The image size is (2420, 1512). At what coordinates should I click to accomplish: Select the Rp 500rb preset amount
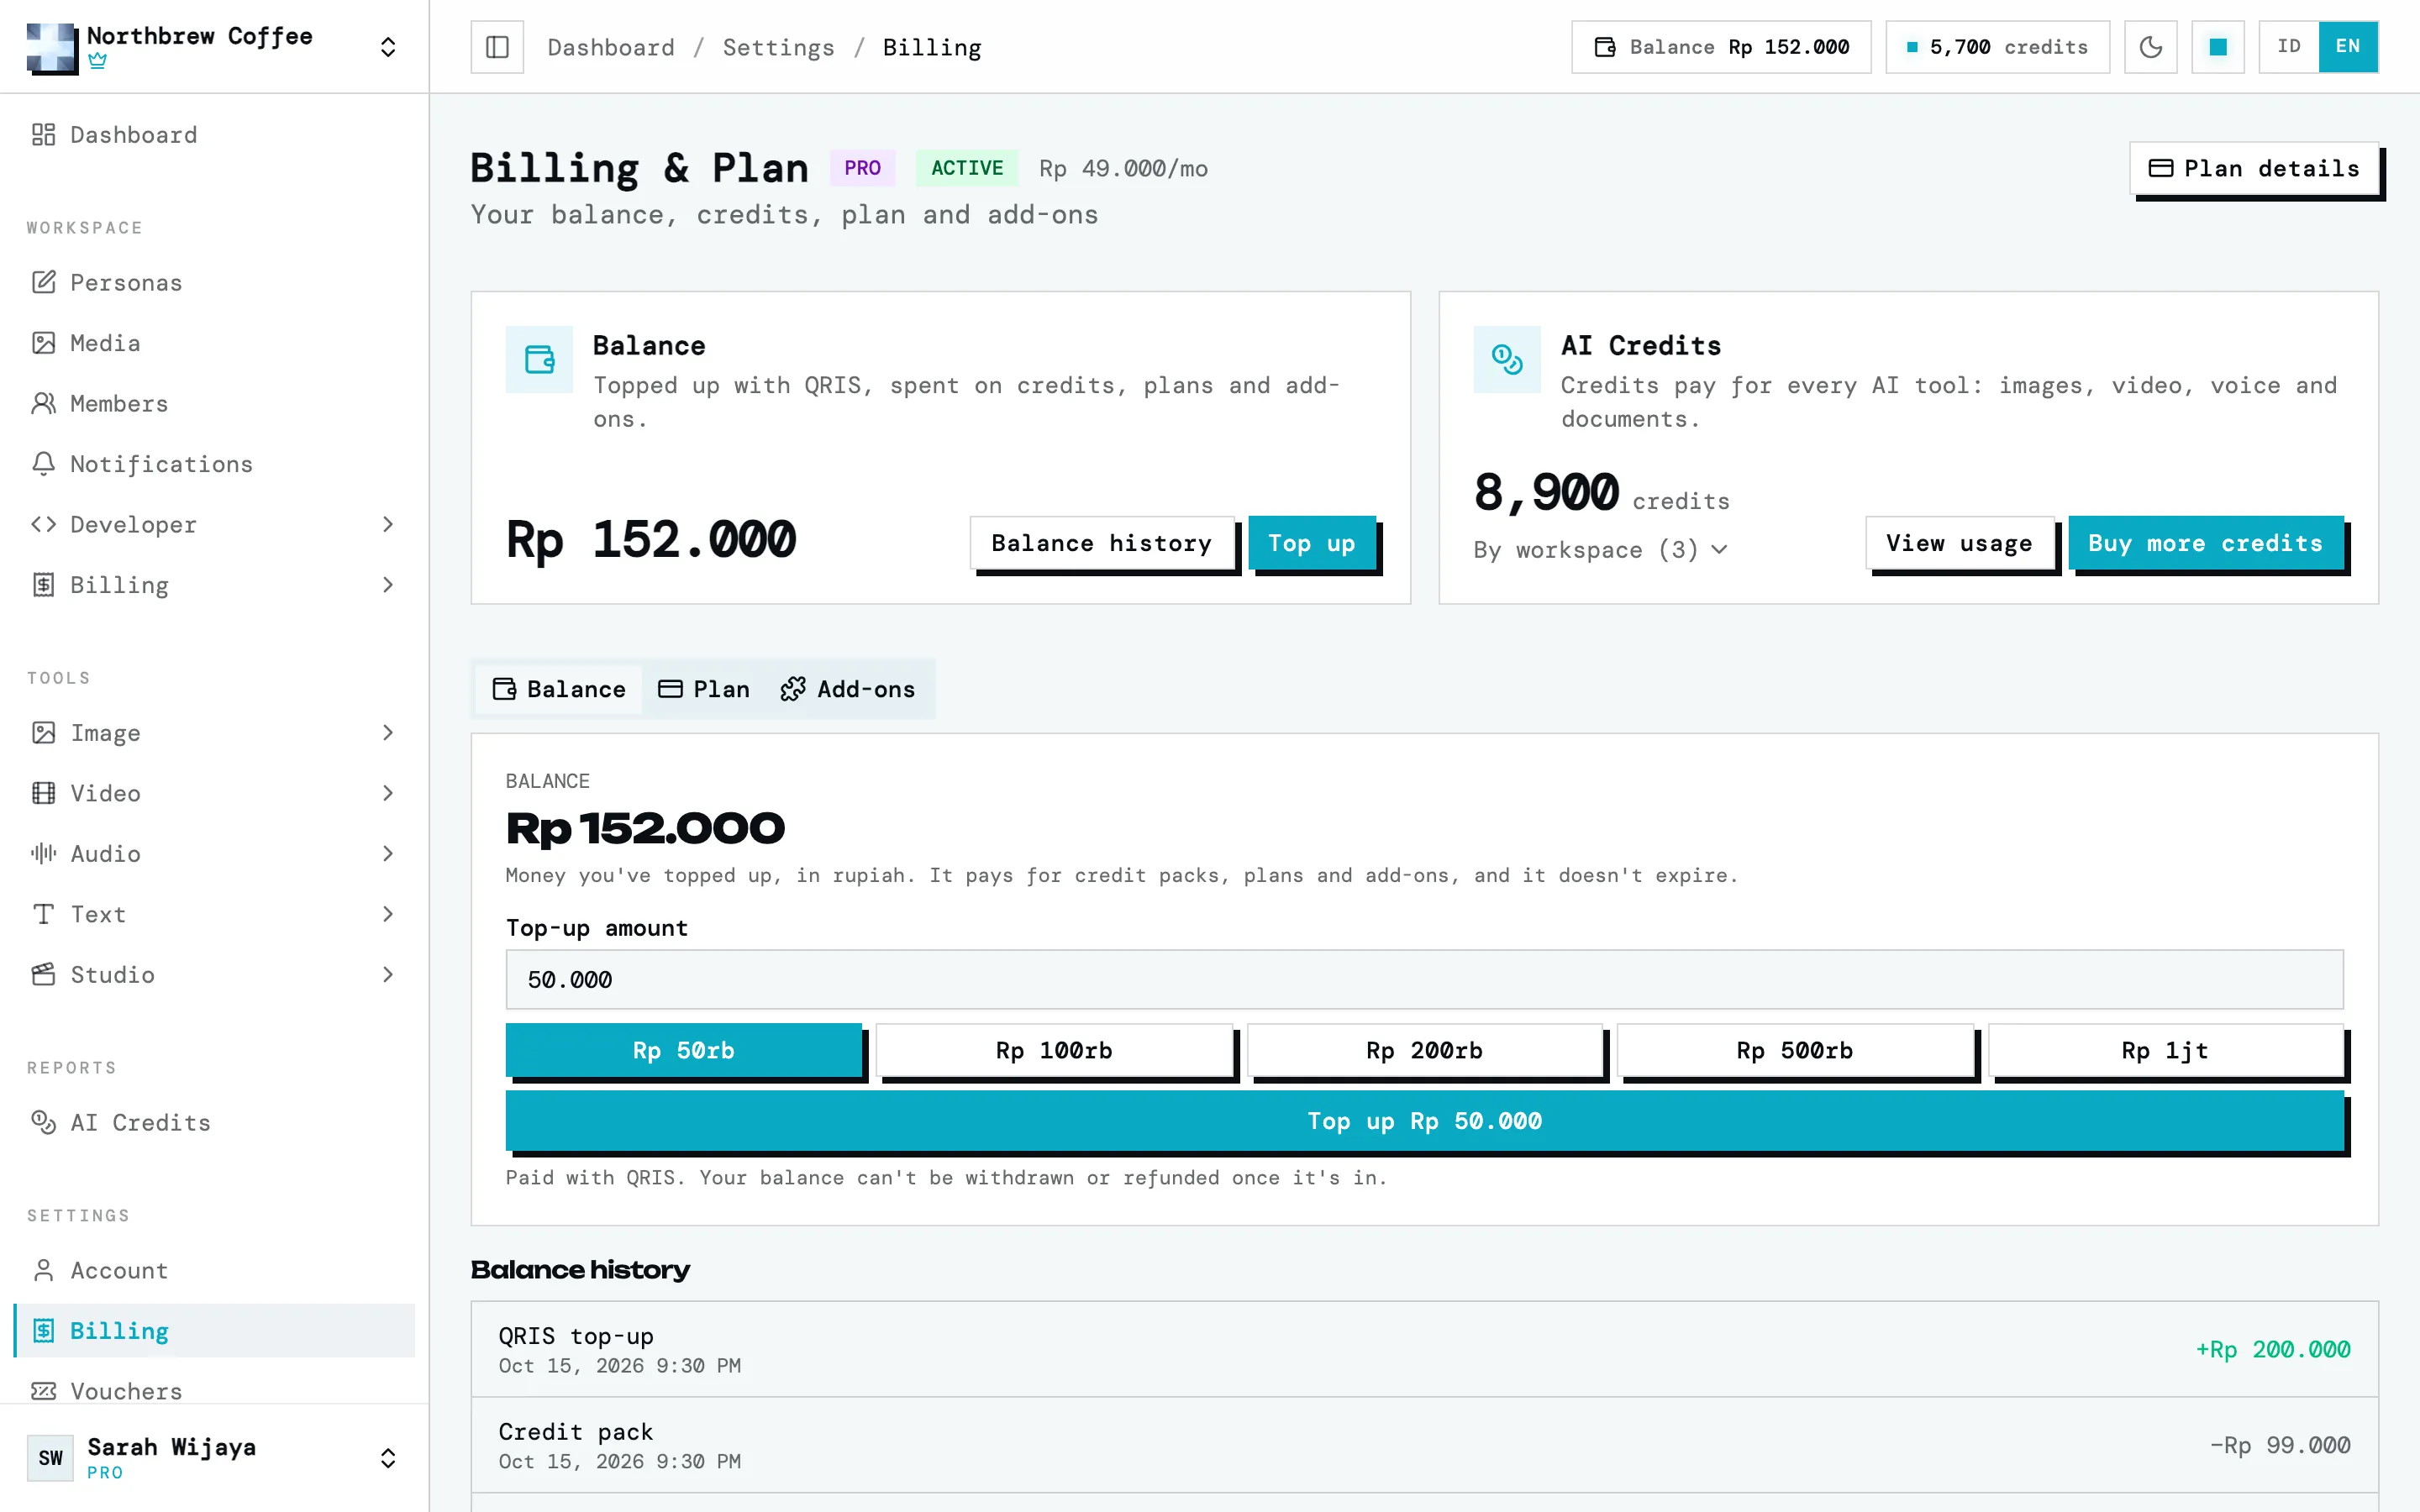point(1795,1050)
